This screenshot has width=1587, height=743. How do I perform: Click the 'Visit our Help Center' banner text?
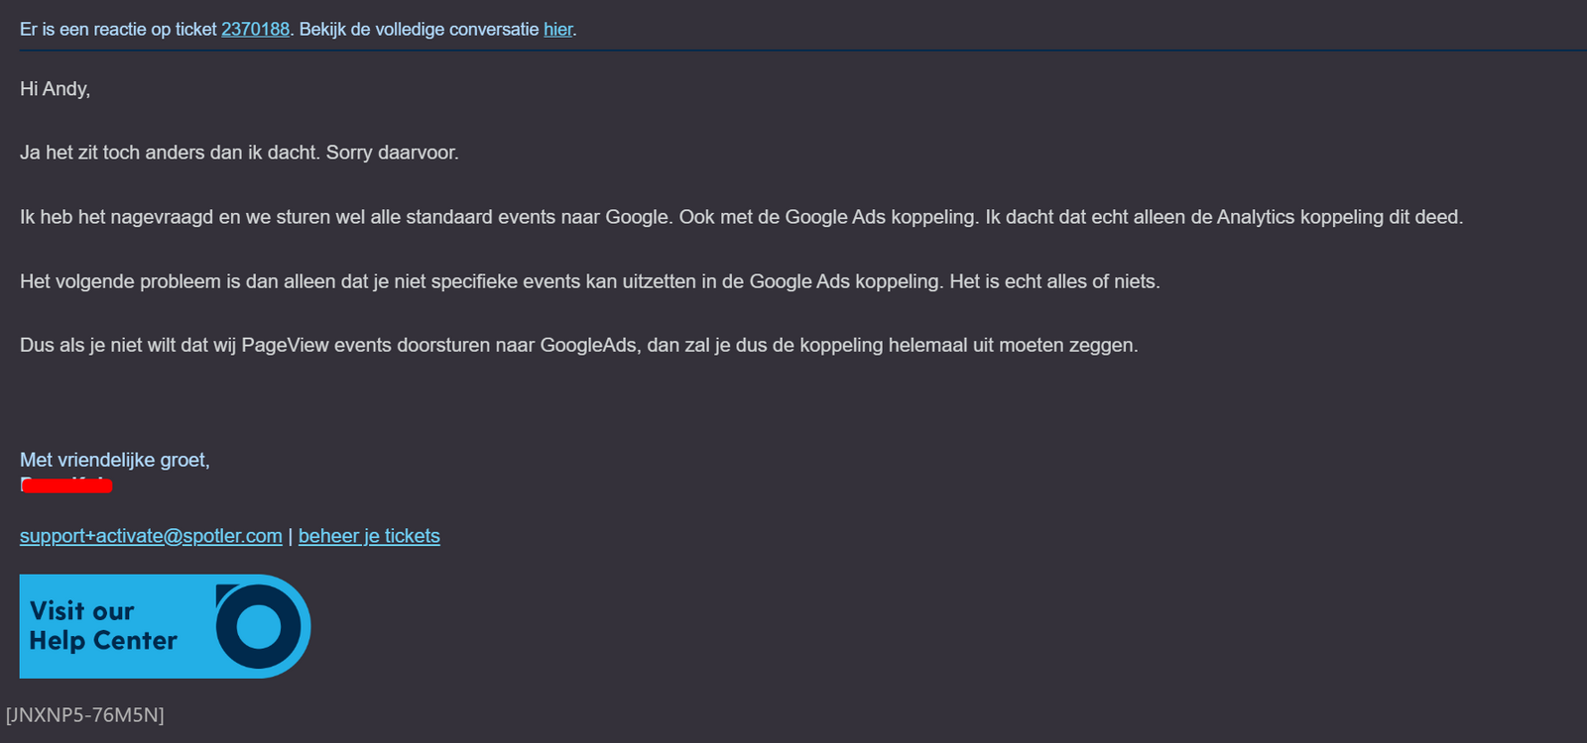(x=103, y=626)
